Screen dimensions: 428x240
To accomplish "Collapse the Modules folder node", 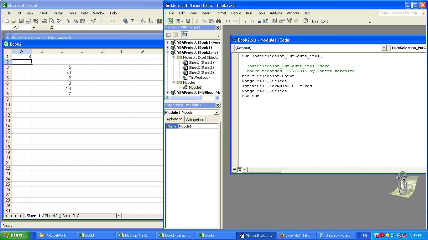I will coord(173,82).
